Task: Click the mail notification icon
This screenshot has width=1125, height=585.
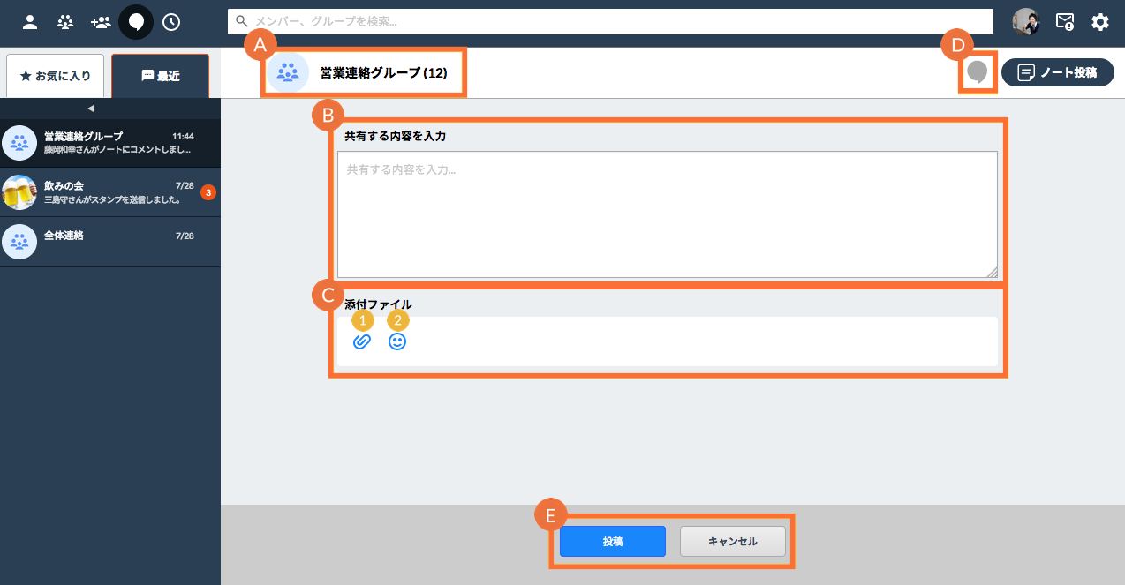Action: 1065,22
